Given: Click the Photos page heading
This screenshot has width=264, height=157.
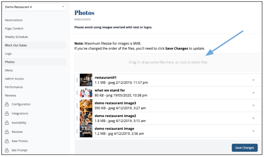Looking at the screenshot, I should [x=84, y=13].
